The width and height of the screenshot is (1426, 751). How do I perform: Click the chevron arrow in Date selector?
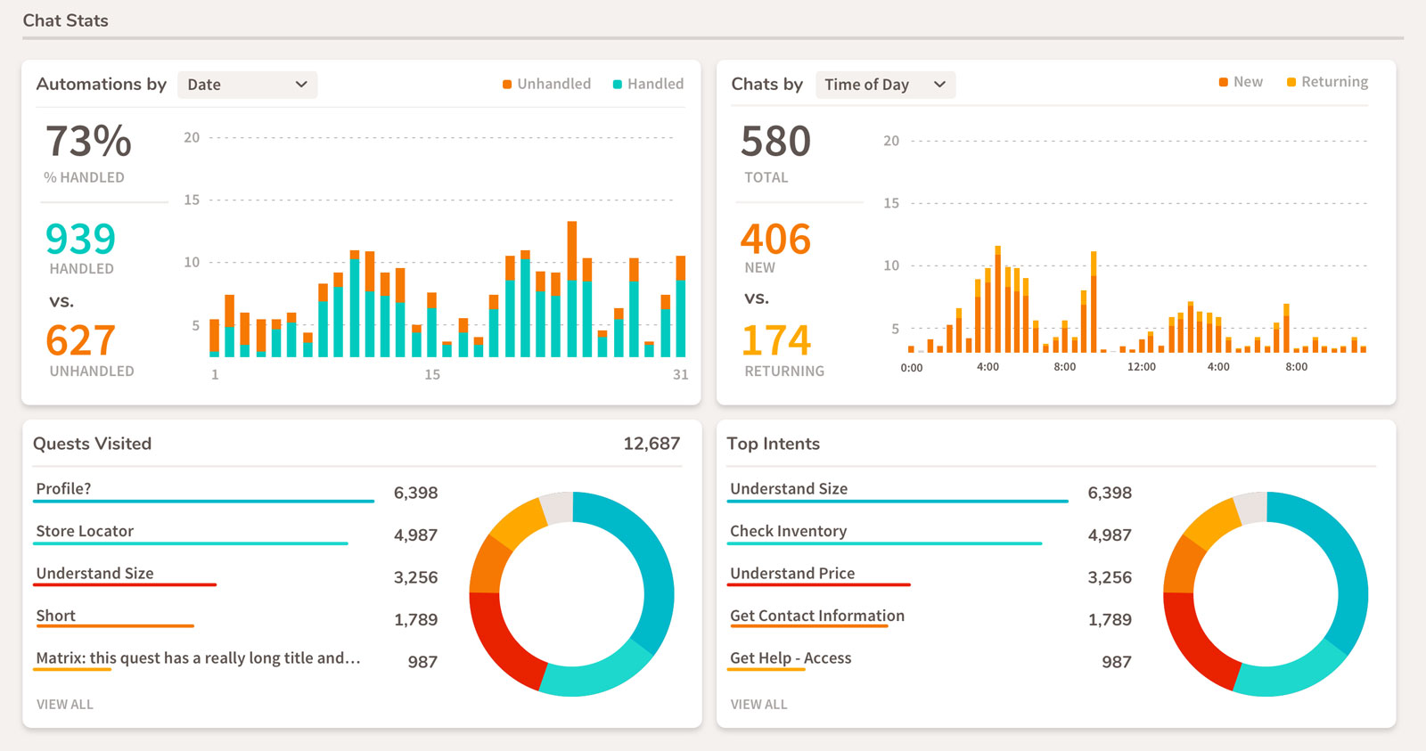pyautogui.click(x=301, y=85)
